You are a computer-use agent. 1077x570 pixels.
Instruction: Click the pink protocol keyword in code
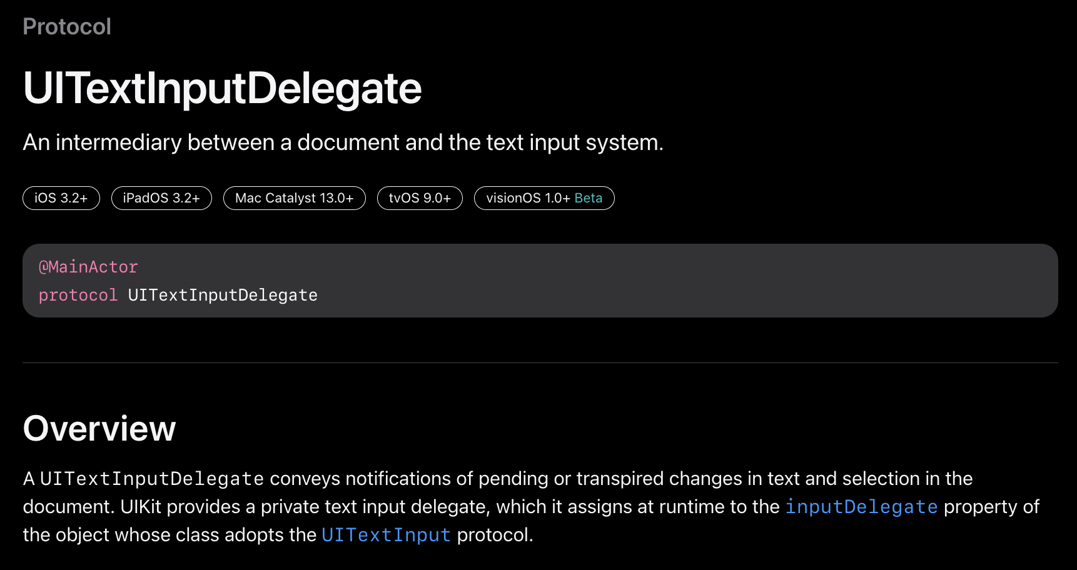[x=78, y=295]
